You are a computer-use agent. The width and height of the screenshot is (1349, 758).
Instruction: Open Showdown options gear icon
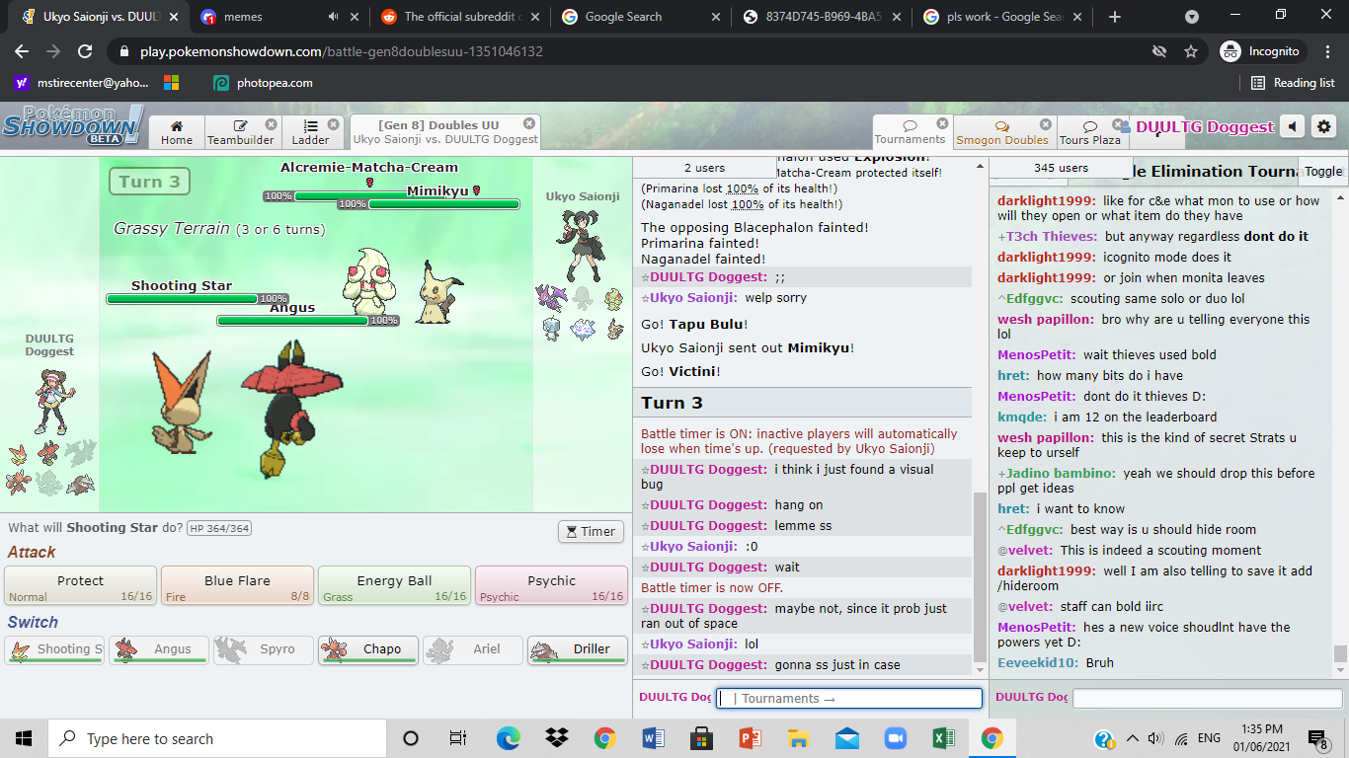(1324, 126)
